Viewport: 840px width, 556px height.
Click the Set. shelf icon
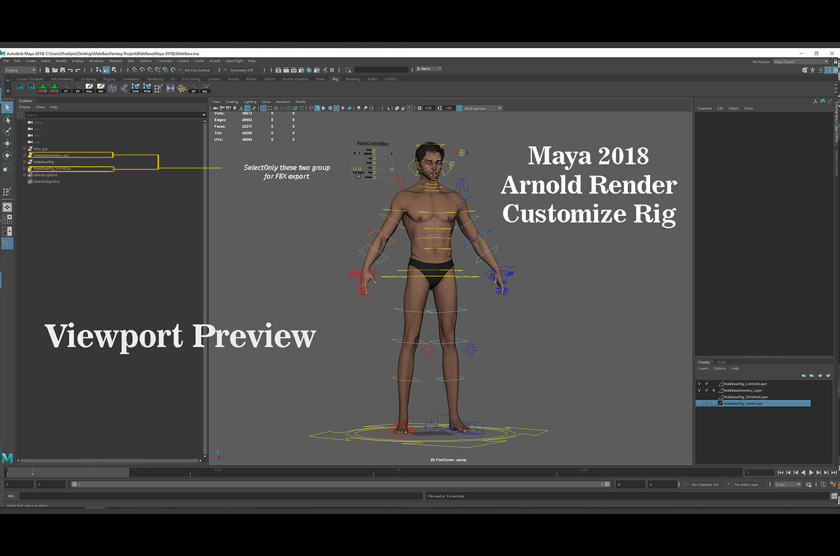[205, 88]
